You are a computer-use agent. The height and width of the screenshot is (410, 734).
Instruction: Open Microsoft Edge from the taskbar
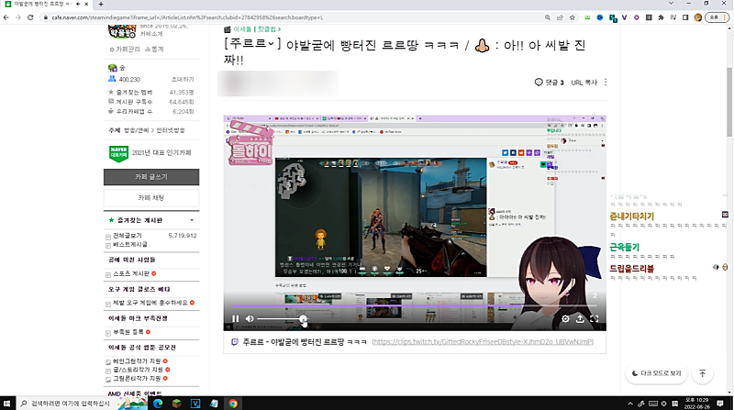coord(158,404)
